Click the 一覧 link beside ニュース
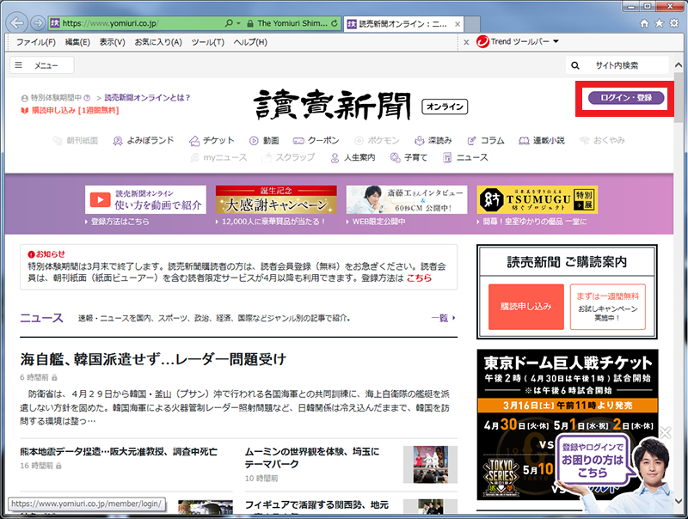Screen dimensions: 688x519 click(x=443, y=318)
